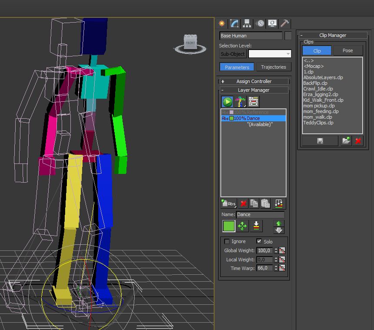Click the green play icon in Layer Manager

click(227, 101)
